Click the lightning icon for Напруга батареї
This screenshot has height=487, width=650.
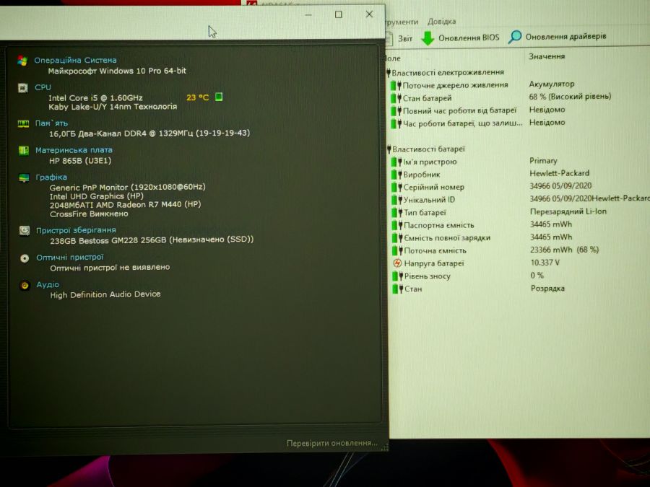[397, 263]
